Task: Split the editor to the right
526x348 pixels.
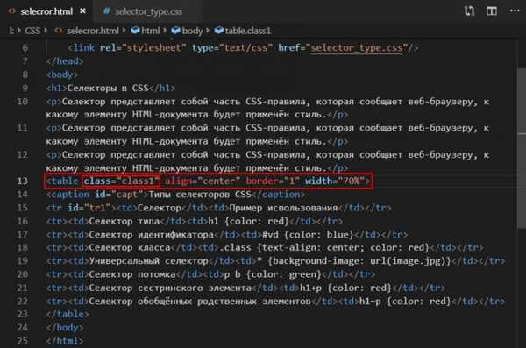Action: tap(492, 11)
